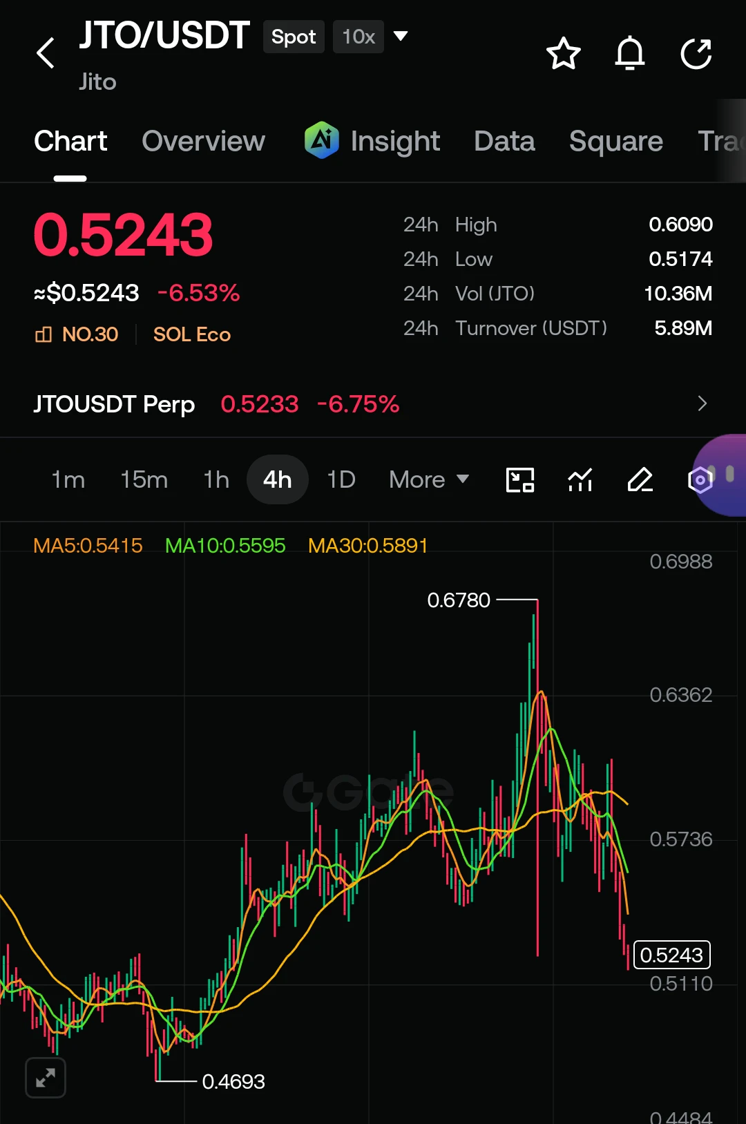Viewport: 746px width, 1124px height.
Task: Tap the NO.30 ranking icon
Action: (44, 334)
